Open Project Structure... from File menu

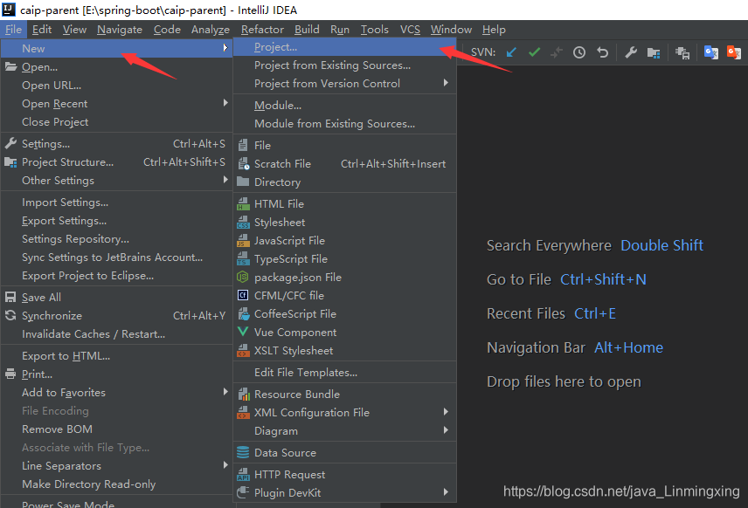pos(116,162)
